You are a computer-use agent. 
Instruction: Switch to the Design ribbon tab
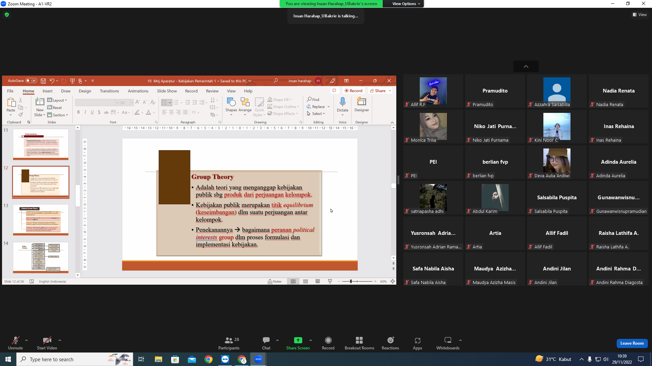click(85, 91)
